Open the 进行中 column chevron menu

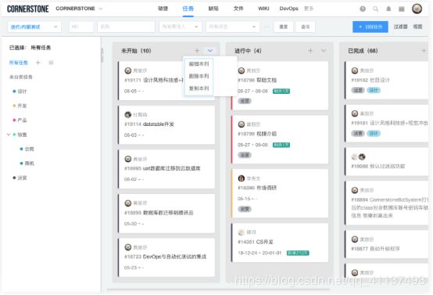coord(324,51)
